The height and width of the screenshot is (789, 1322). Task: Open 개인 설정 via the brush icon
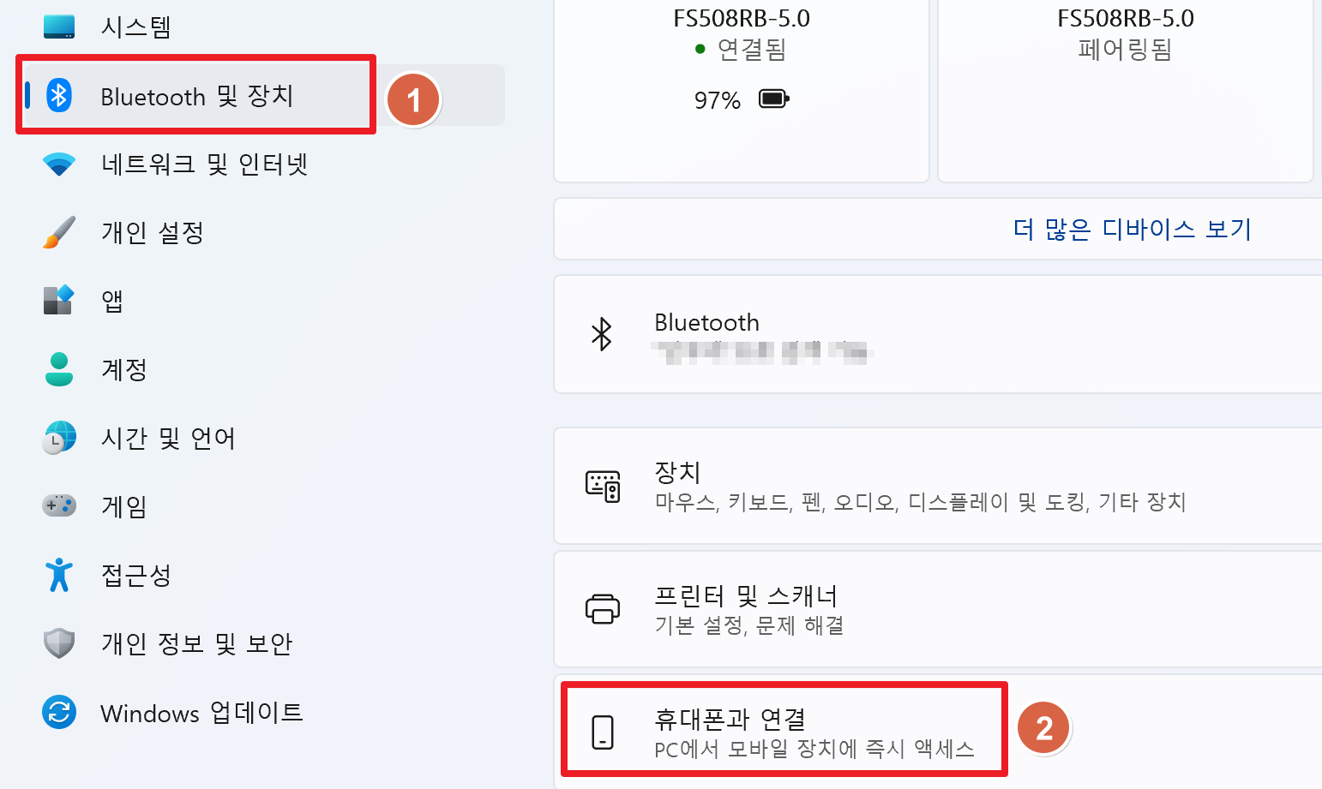click(58, 232)
